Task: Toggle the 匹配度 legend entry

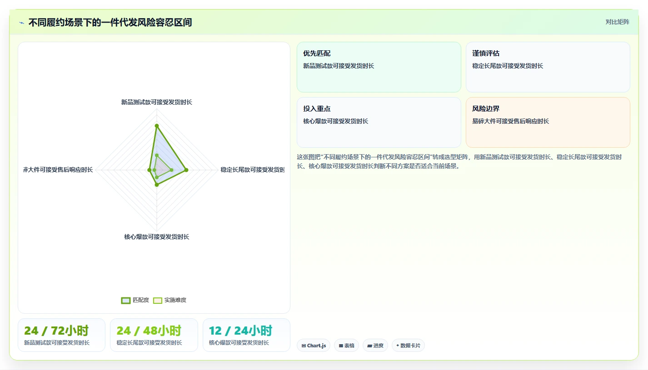Action: coord(135,300)
